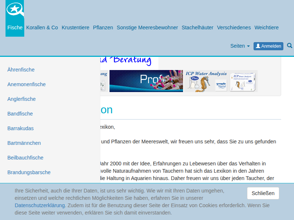The width and height of the screenshot is (294, 220).
Task: Open the Datenschutzerklärung link
Action: click(x=40, y=205)
